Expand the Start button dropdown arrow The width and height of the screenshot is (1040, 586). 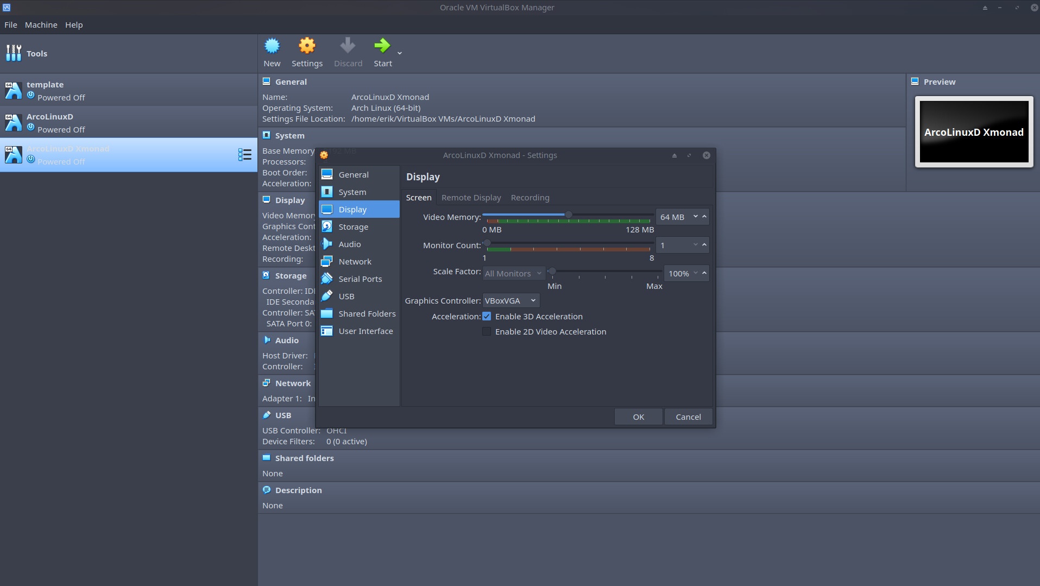point(399,53)
